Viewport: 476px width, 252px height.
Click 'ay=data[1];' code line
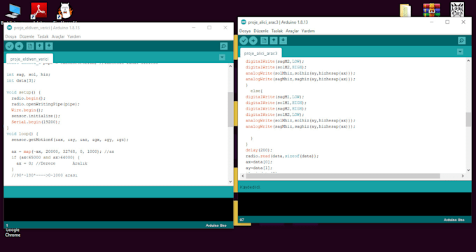click(259, 168)
